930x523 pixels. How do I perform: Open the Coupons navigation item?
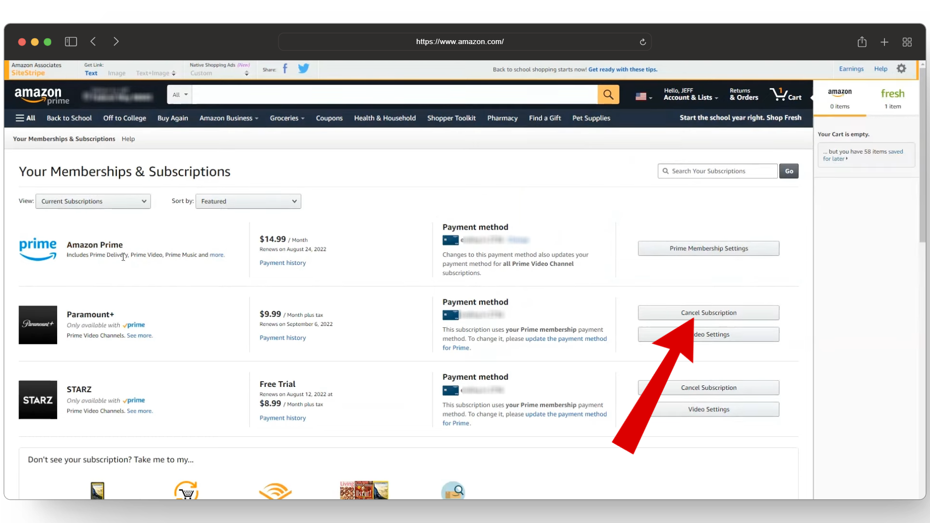[x=329, y=118]
